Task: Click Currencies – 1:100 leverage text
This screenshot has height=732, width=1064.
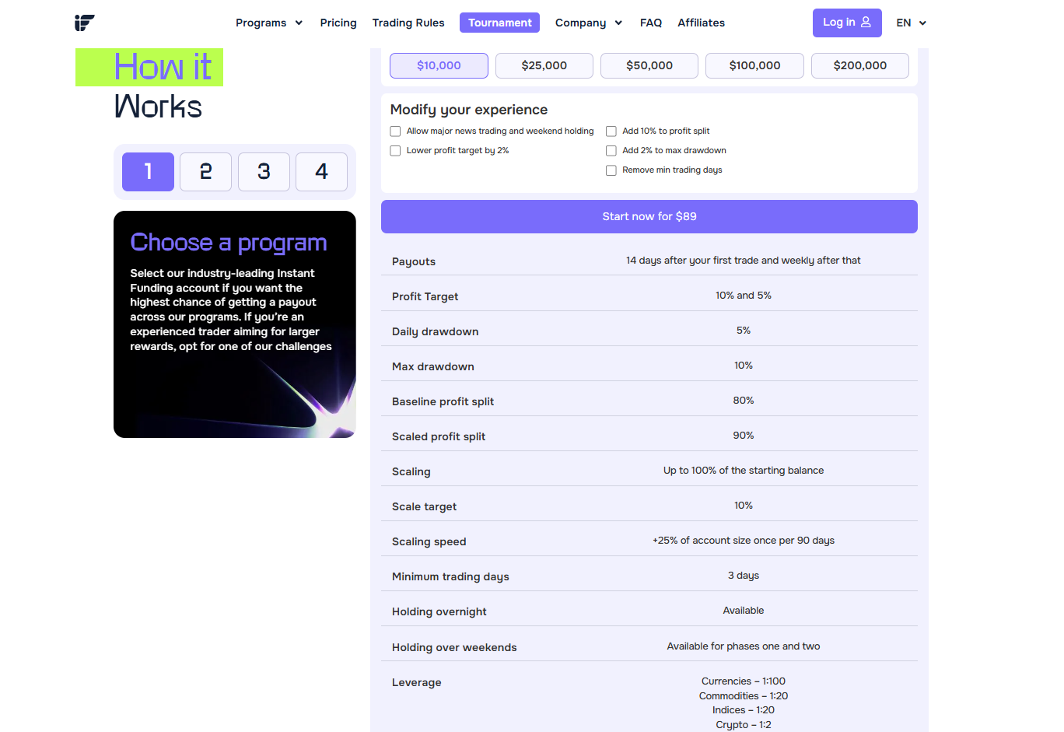Action: [744, 681]
